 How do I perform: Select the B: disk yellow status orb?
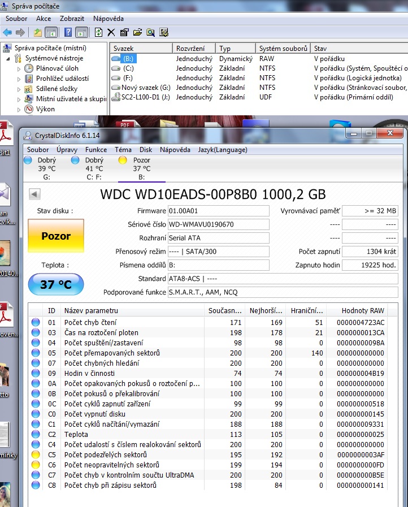point(123,160)
